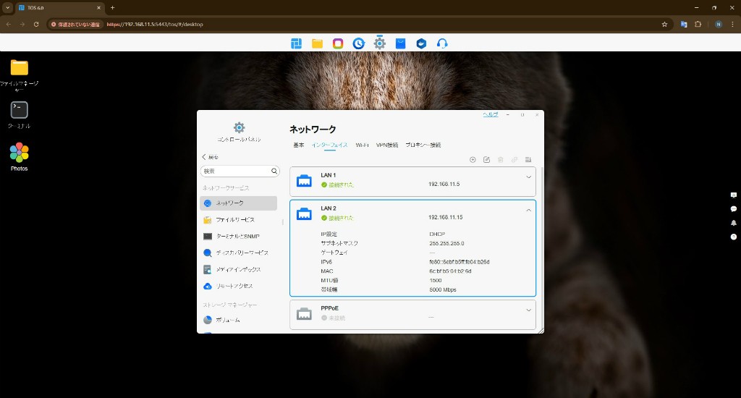Click the add interface plus icon
The image size is (741, 398).
tap(473, 160)
